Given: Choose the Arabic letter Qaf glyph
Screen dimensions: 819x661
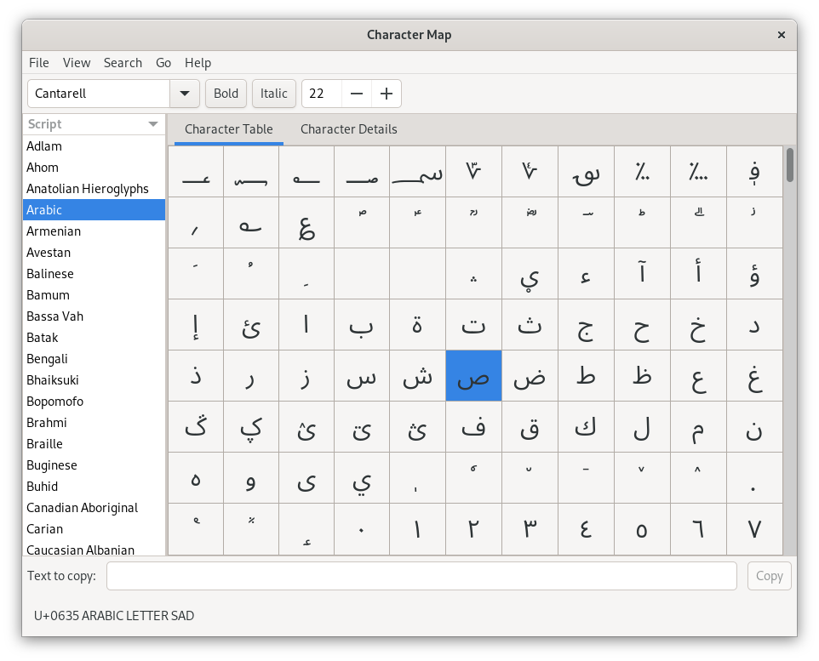Looking at the screenshot, I should coord(530,427).
